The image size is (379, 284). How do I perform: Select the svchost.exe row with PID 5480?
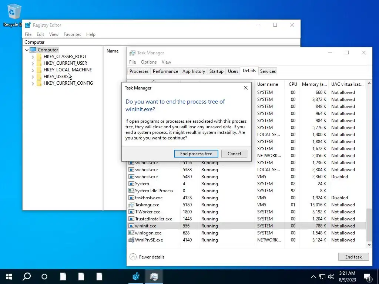pyautogui.click(x=246, y=177)
